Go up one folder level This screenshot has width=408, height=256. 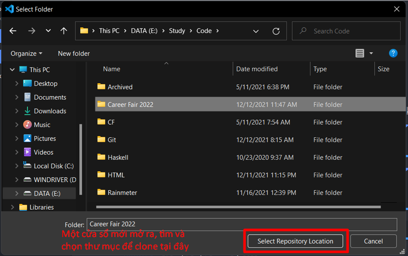[x=64, y=31]
